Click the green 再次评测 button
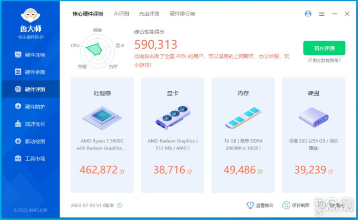This screenshot has width=358, height=220. 324,48
